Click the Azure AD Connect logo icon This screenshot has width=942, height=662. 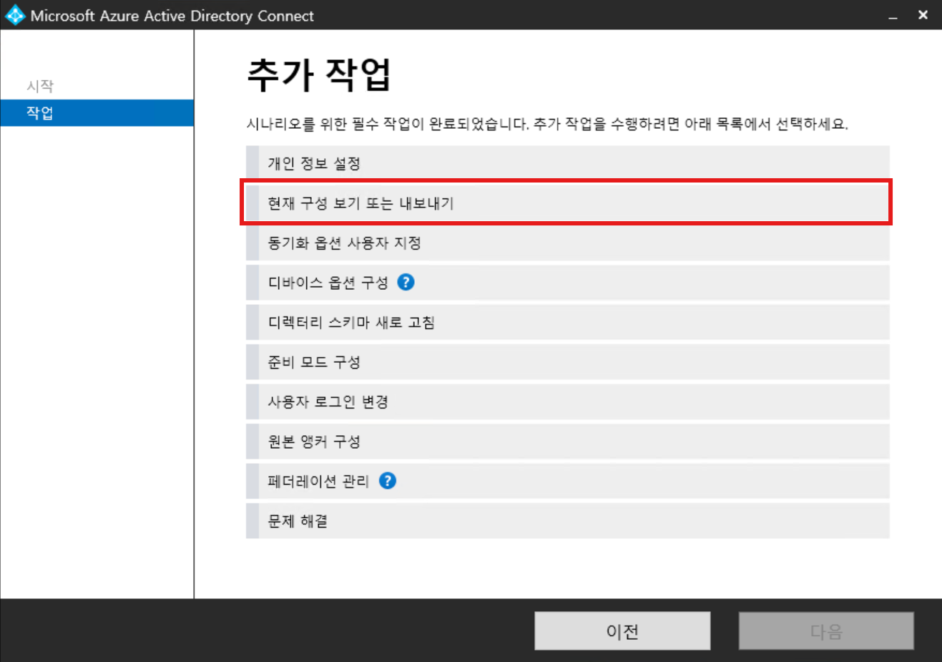[x=14, y=15]
